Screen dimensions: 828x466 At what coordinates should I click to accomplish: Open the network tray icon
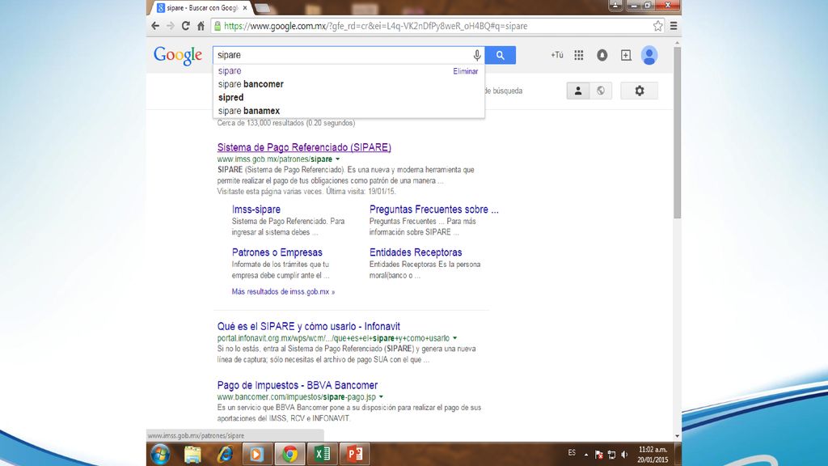click(x=611, y=455)
